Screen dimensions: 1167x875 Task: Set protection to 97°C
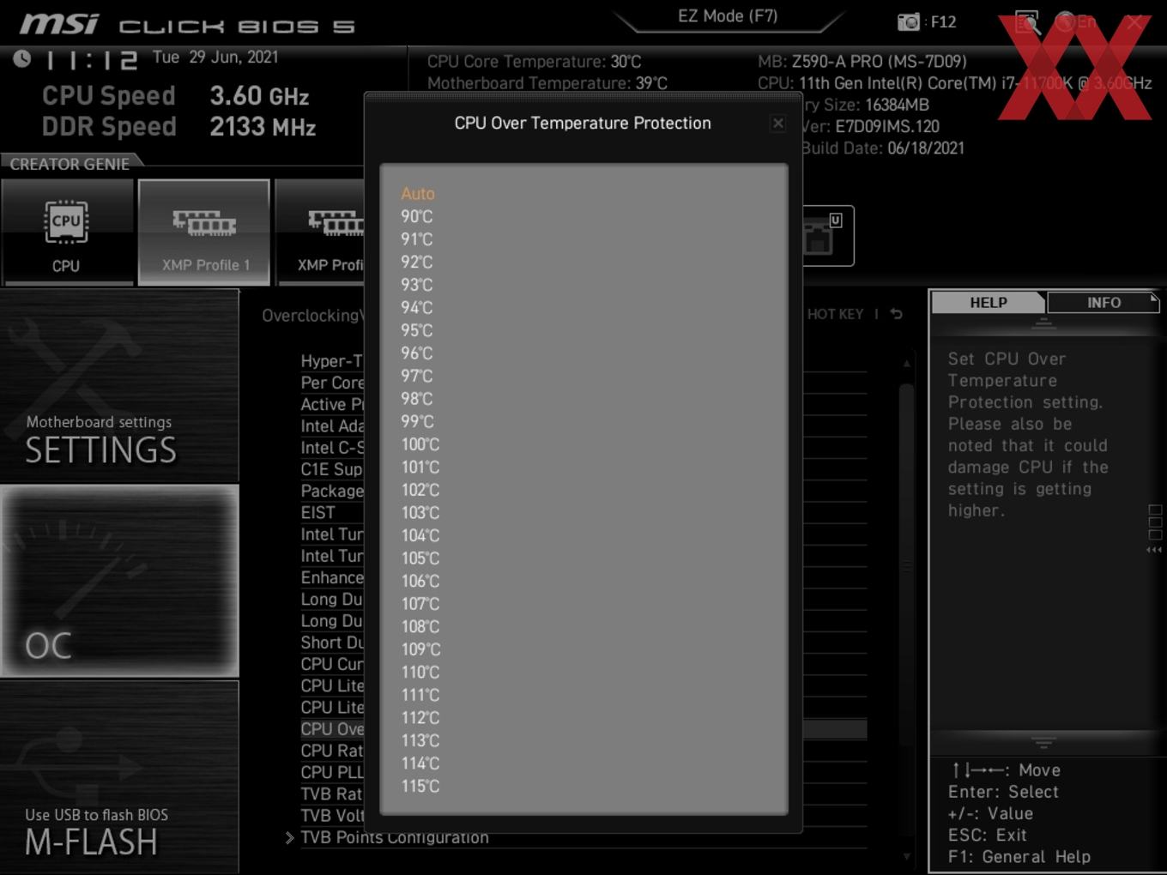pos(417,376)
